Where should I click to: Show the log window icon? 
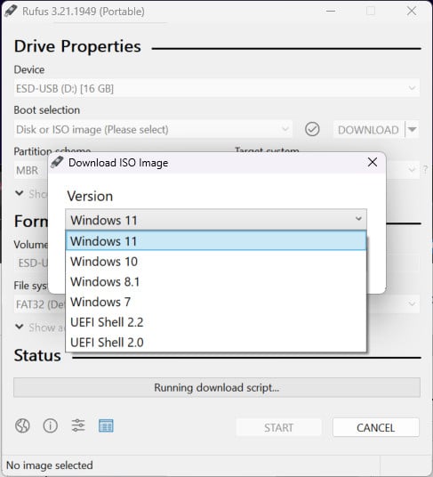point(106,425)
